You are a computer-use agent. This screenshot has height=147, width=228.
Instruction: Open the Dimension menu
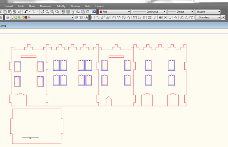pyautogui.click(x=46, y=6)
